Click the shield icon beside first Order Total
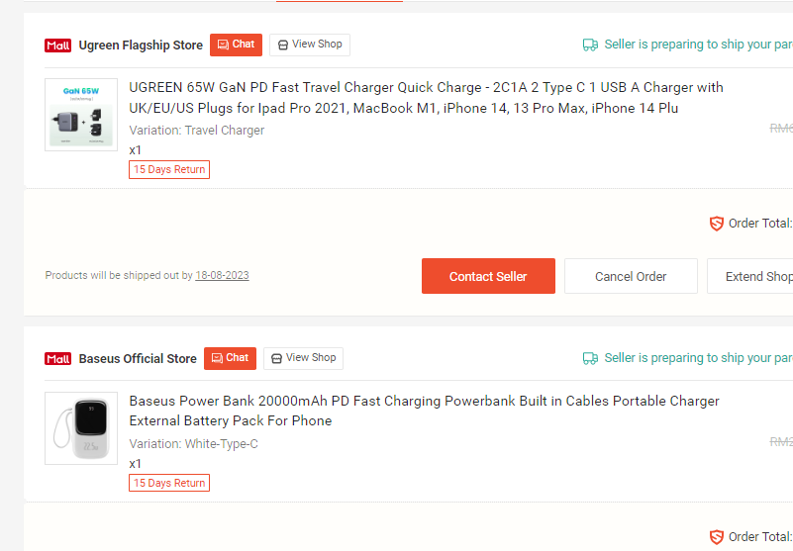 pos(716,224)
